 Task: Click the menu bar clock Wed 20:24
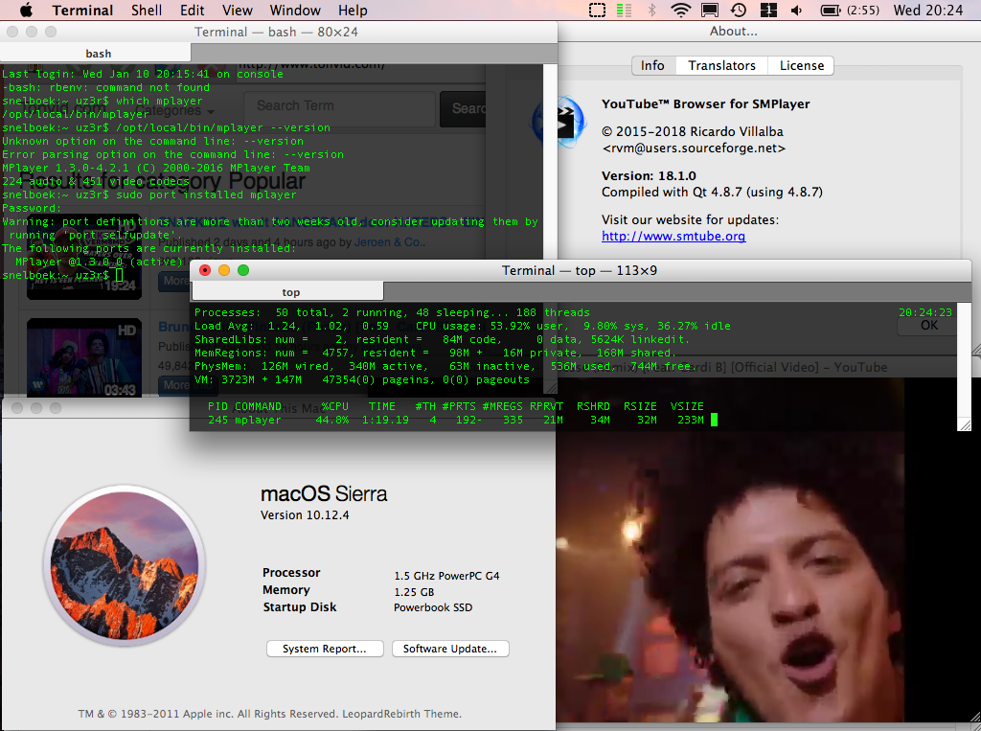coord(927,10)
